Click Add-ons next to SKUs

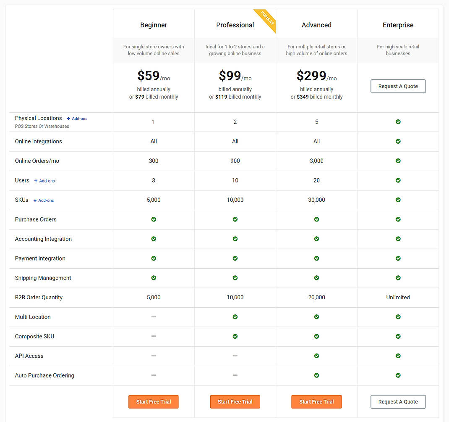43,200
